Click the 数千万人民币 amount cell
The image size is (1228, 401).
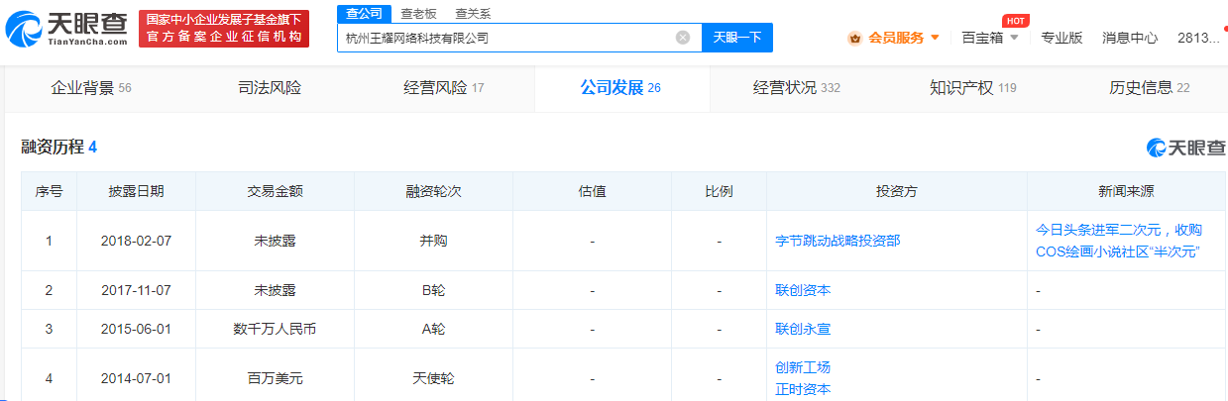click(275, 328)
